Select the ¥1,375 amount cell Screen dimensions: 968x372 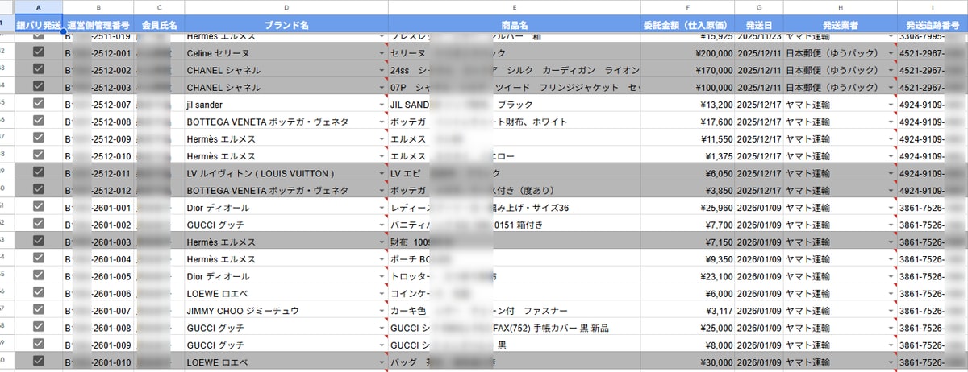[x=687, y=156]
